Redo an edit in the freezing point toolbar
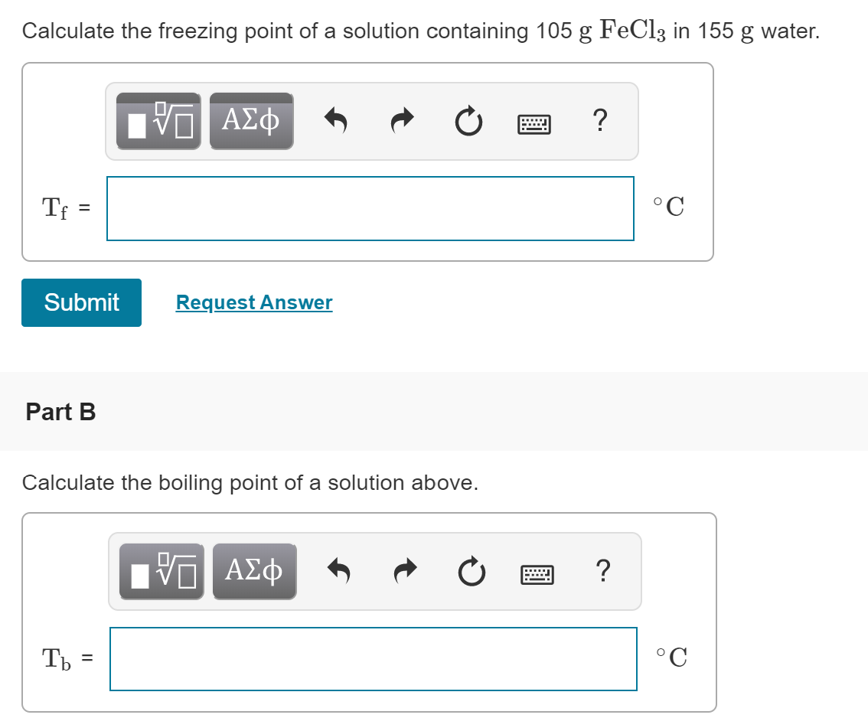This screenshot has height=718, width=868. pos(401,121)
